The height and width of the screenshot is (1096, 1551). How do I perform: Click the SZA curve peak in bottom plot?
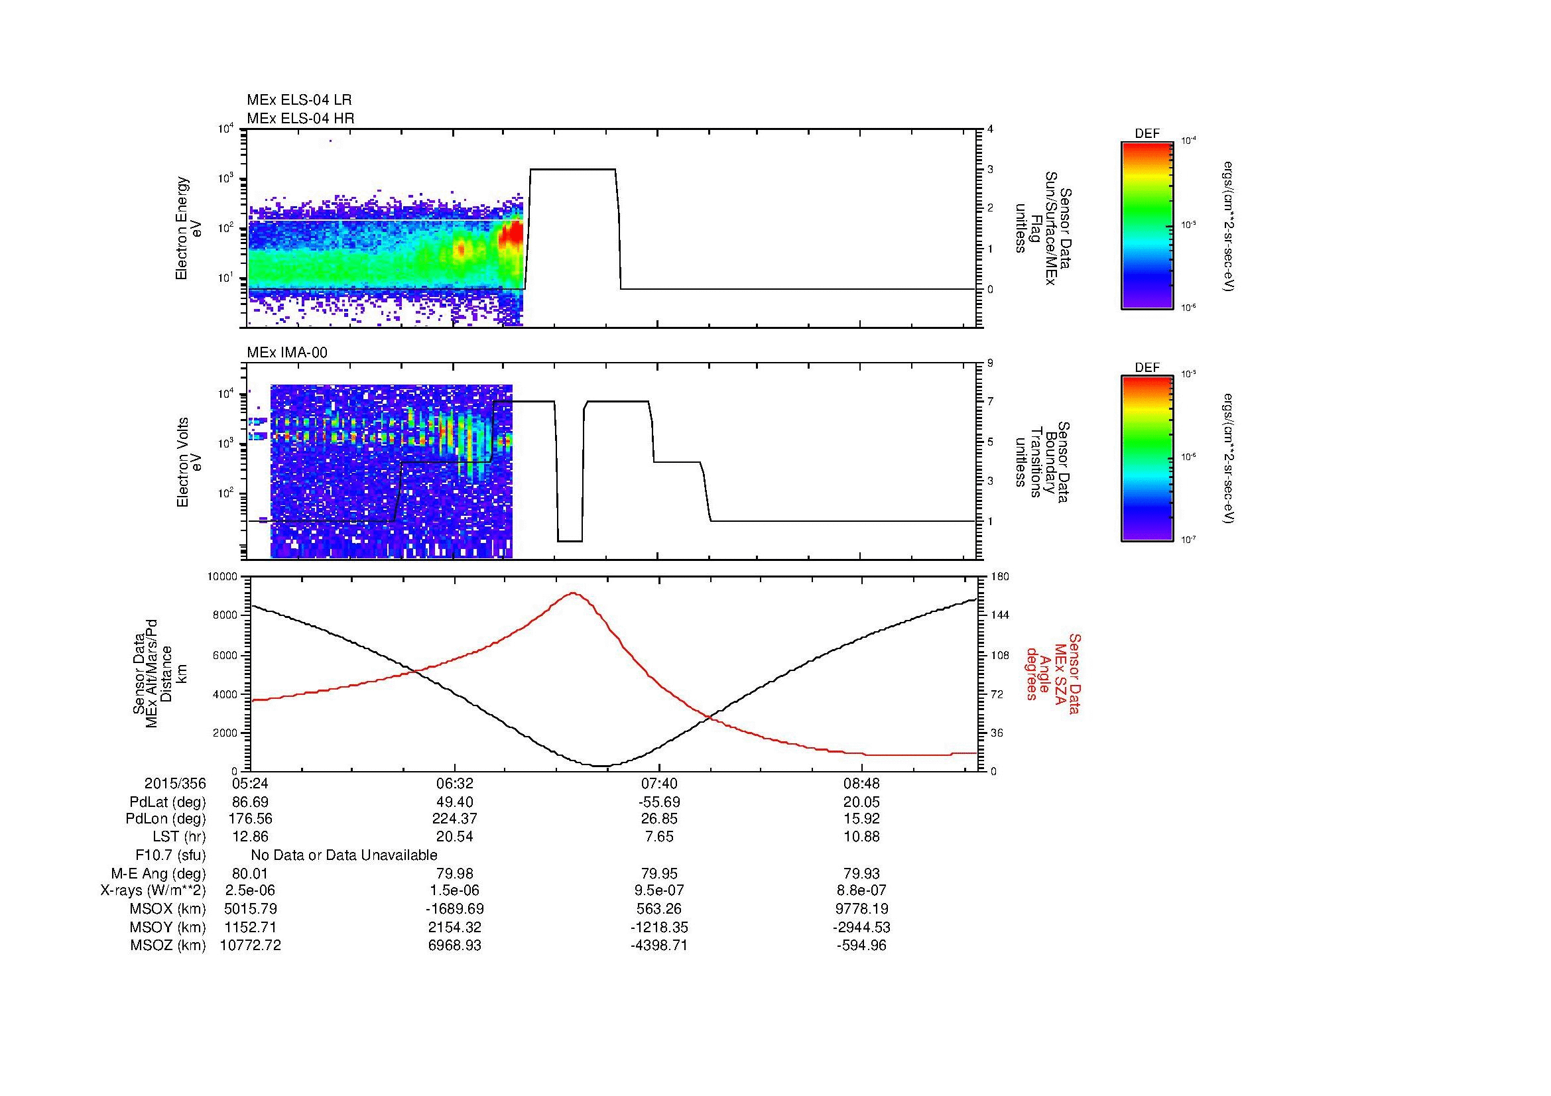[x=573, y=593]
